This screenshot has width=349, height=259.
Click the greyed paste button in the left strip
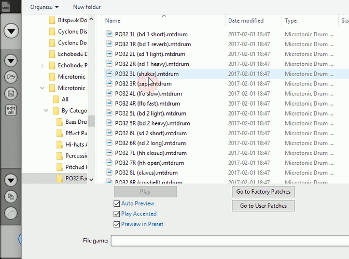[x=11, y=213]
